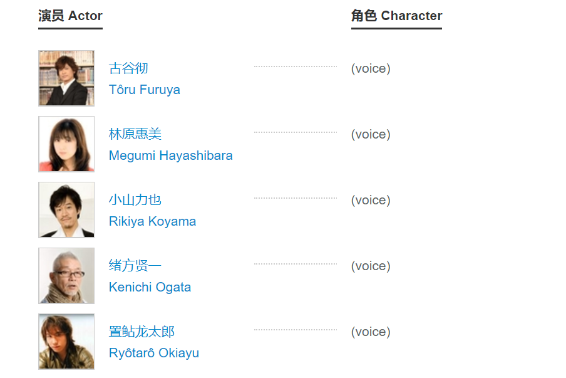Screen dimensions: 566x378
Task: Click the (voice) label beside Ryôtarô Okiayu
Action: (371, 332)
